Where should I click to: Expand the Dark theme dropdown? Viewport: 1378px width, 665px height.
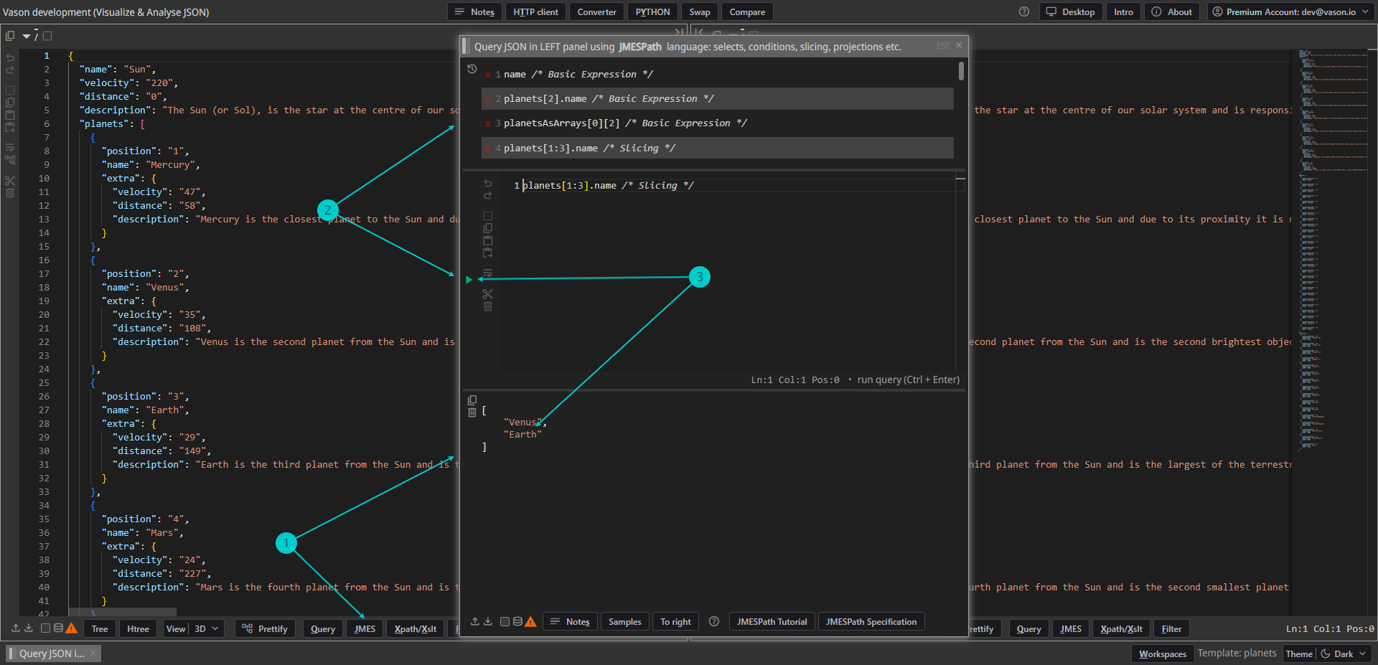1362,654
